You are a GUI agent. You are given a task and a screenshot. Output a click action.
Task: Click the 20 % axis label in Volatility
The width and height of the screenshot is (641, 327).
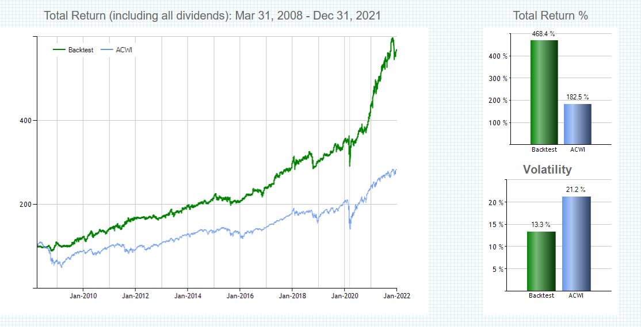tap(496, 202)
